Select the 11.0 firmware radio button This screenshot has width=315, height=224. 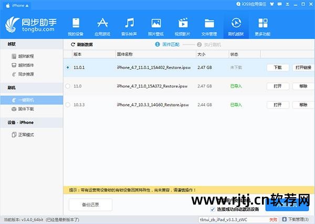click(x=68, y=86)
